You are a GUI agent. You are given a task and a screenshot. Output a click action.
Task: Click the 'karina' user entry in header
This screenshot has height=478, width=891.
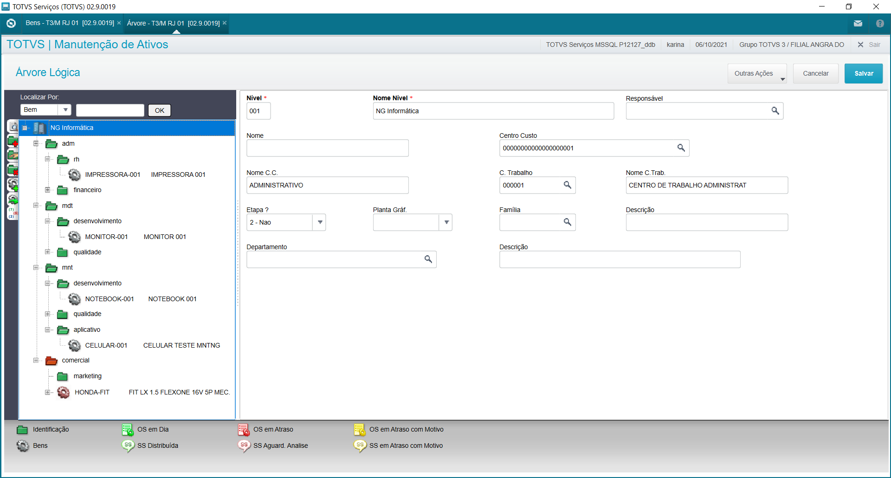675,45
